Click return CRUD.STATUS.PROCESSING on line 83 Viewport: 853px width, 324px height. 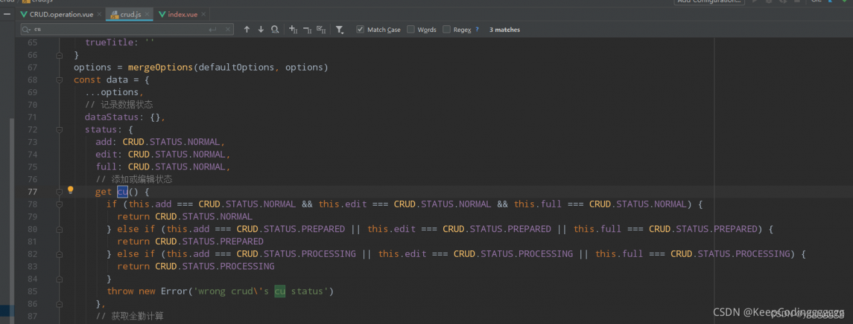click(196, 266)
